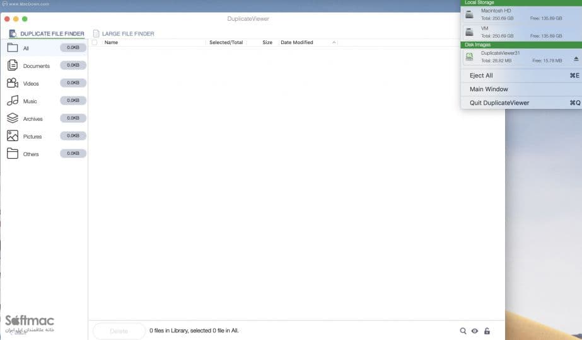
Task: Choose Quit DuplicateViewer menu item
Action: (x=521, y=103)
